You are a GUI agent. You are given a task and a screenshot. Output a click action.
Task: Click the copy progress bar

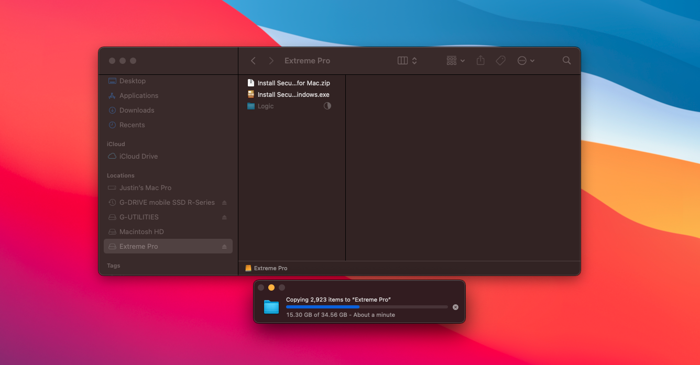(367, 307)
